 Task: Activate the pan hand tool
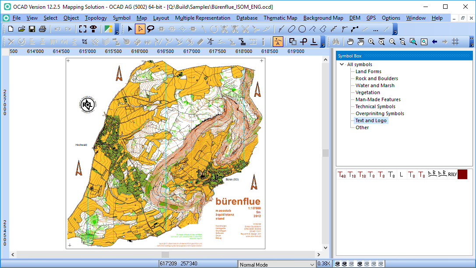click(350, 42)
